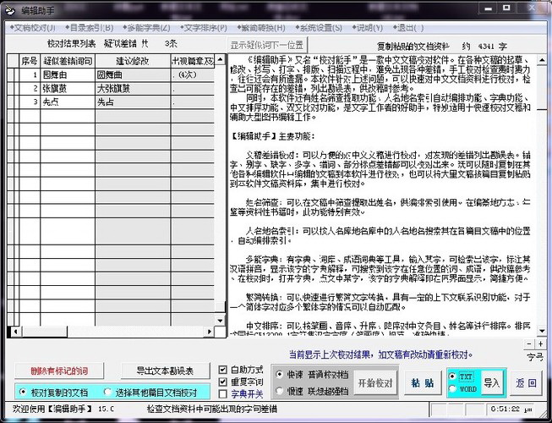Click the (4次) occurrence cell
Image resolution: width=552 pixels, height=423 pixels.
193,75
